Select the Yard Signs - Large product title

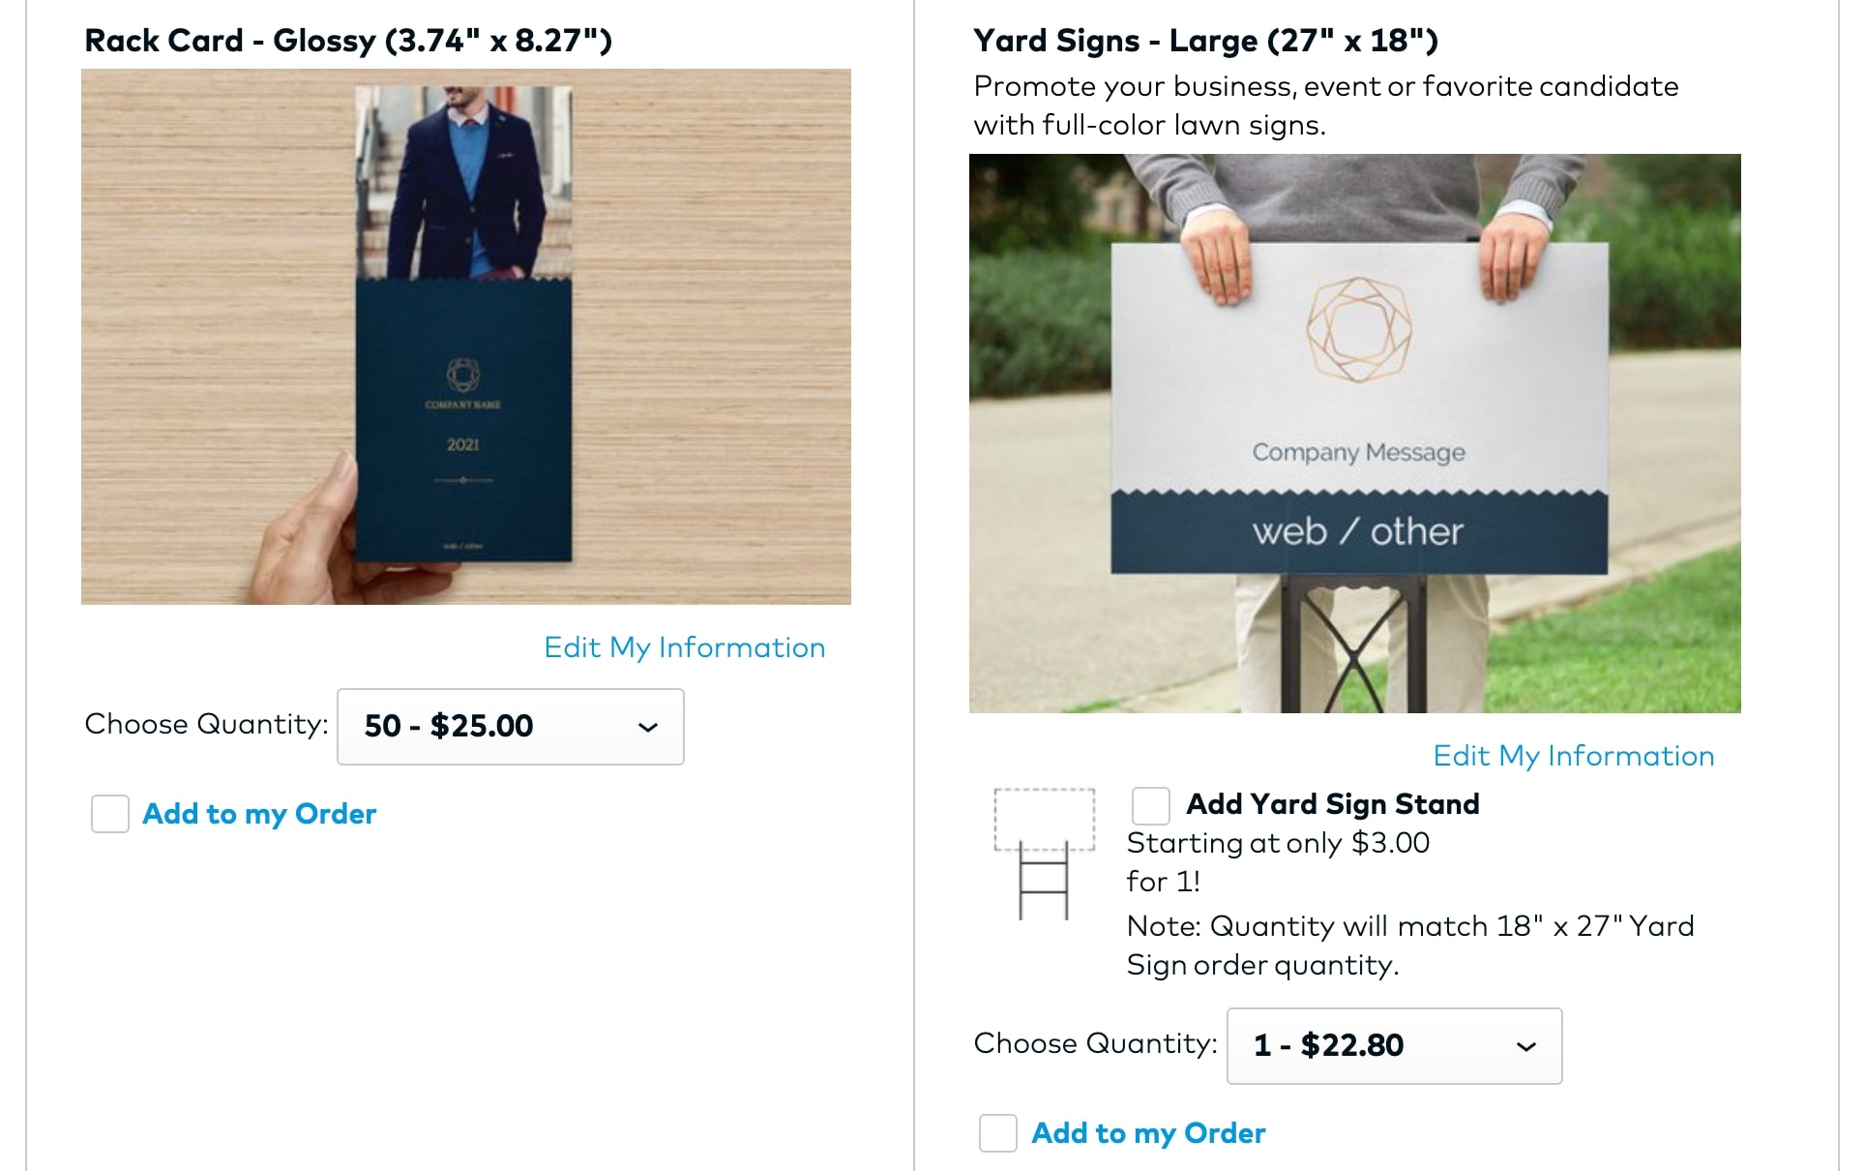[1205, 41]
